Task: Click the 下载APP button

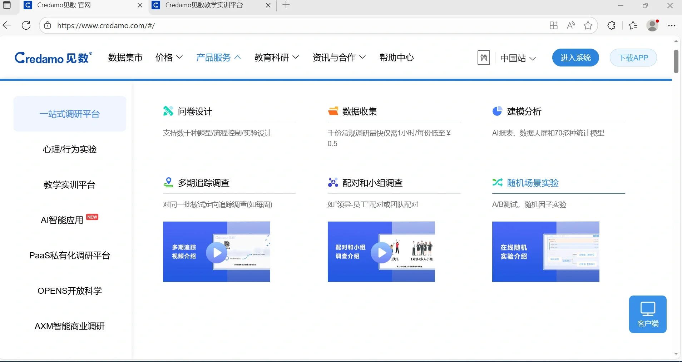Action: (633, 58)
